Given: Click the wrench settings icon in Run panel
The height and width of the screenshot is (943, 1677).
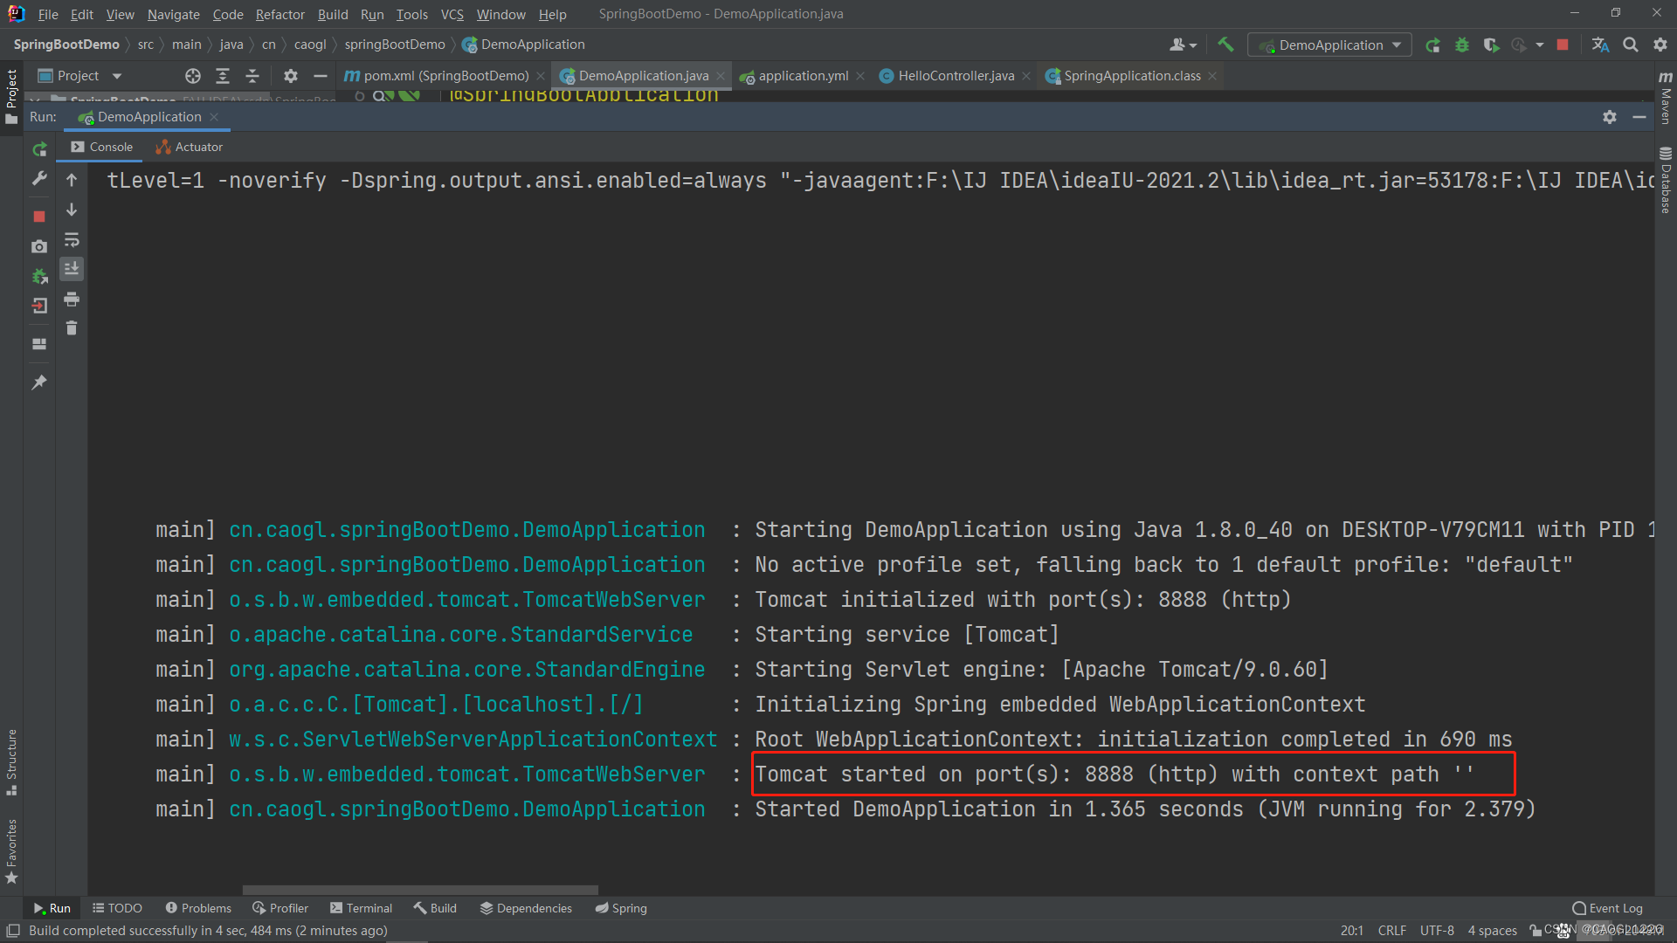Looking at the screenshot, I should [39, 178].
